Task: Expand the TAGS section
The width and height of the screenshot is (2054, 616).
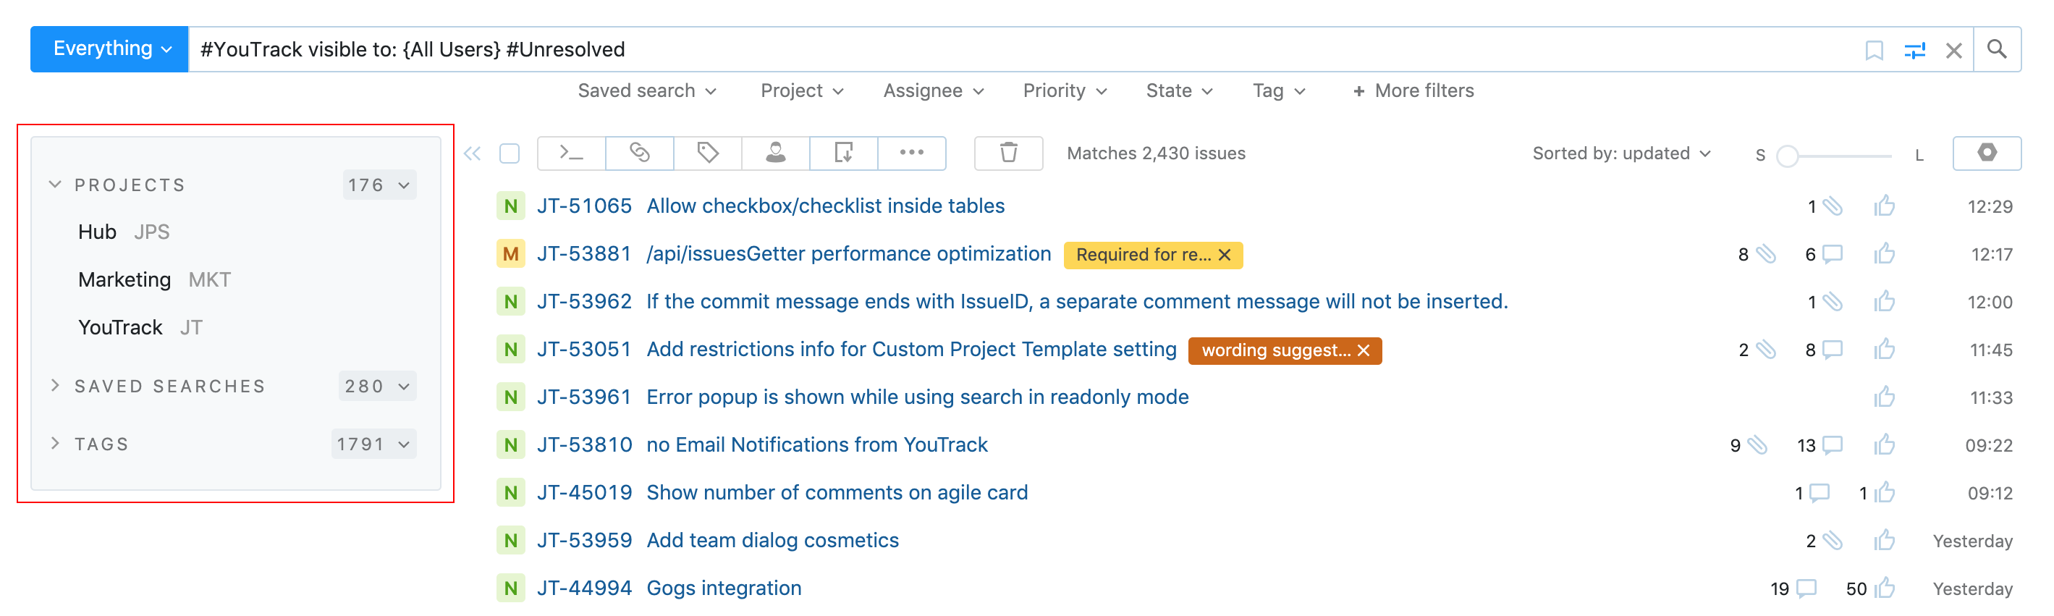Action: (55, 443)
